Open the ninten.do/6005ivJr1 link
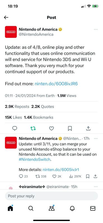Screen dimensions: 103x223 pos(61,169)
